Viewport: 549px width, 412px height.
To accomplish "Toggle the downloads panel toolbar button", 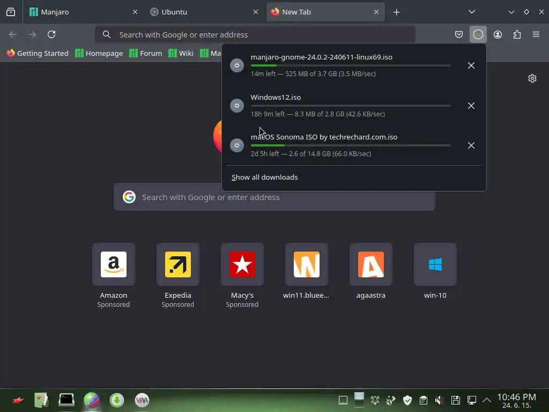I will point(478,34).
